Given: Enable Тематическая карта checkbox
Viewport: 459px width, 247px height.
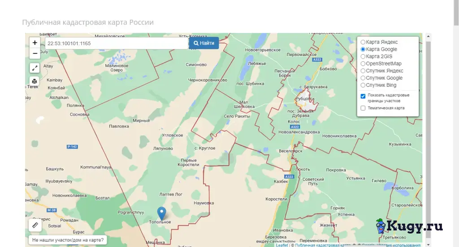Looking at the screenshot, I should pyautogui.click(x=363, y=108).
